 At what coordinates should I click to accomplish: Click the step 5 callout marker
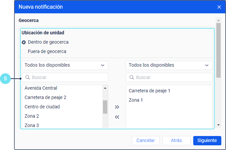(5, 79)
